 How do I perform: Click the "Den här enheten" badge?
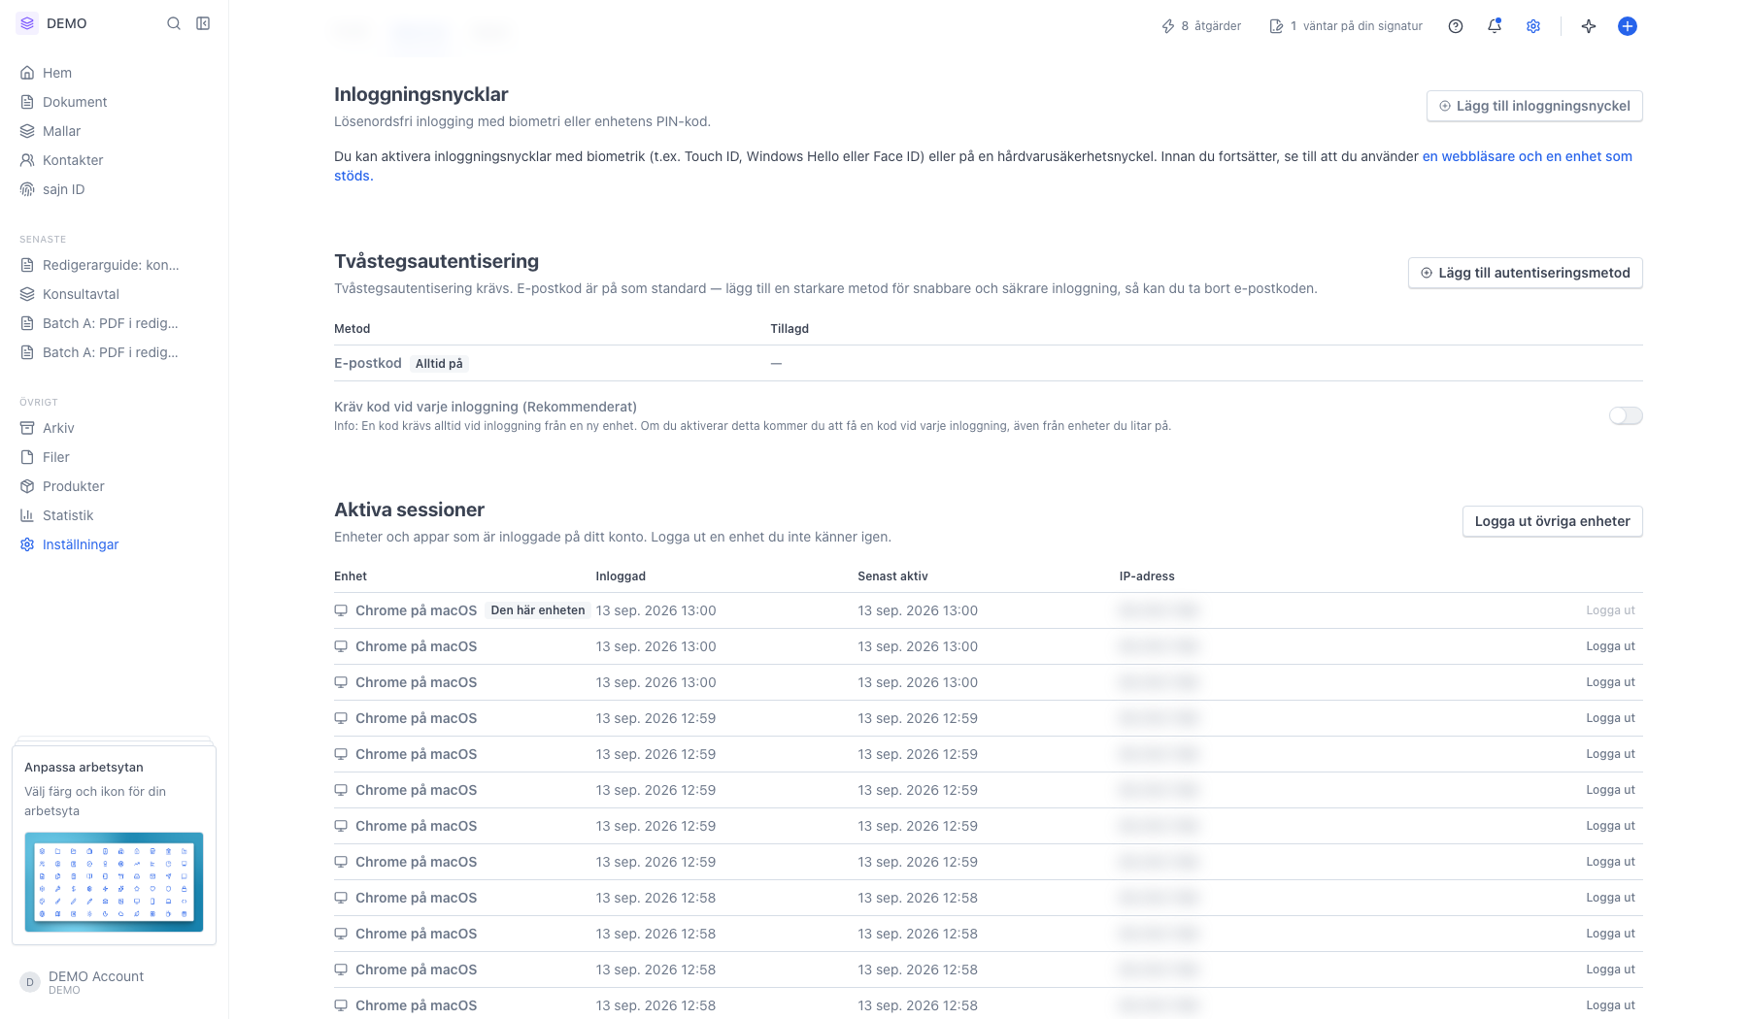tap(538, 610)
